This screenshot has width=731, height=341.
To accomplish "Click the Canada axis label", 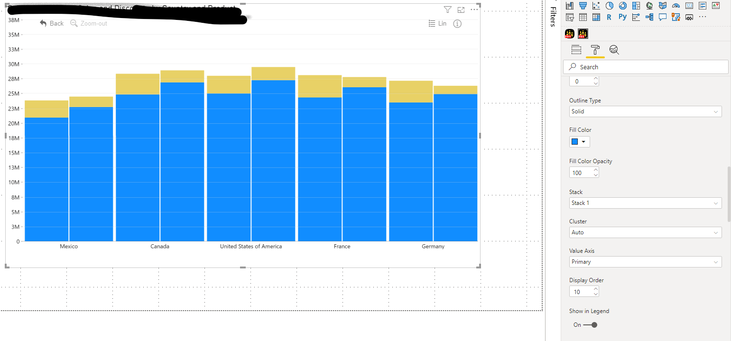I will tap(160, 247).
